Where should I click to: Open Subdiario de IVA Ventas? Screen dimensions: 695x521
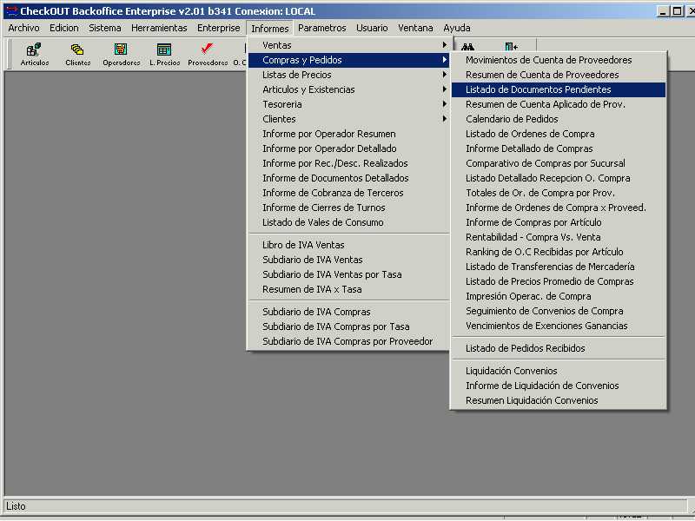(348, 260)
